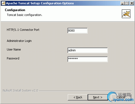Go to the next setup step
The height and width of the screenshot is (104, 135).
[98, 97]
